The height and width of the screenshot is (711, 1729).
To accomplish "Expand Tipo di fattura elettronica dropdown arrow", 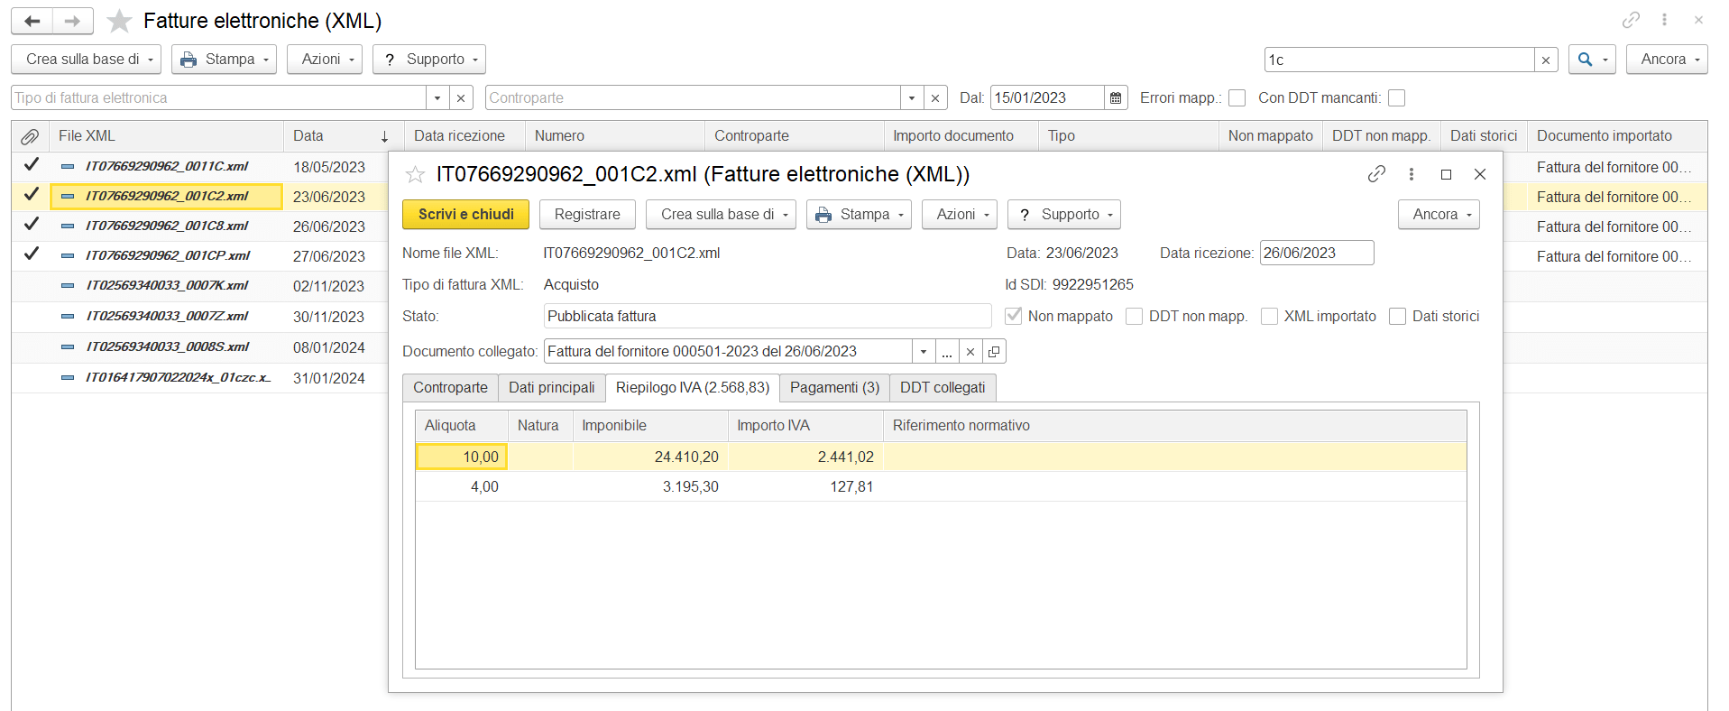I will [437, 97].
